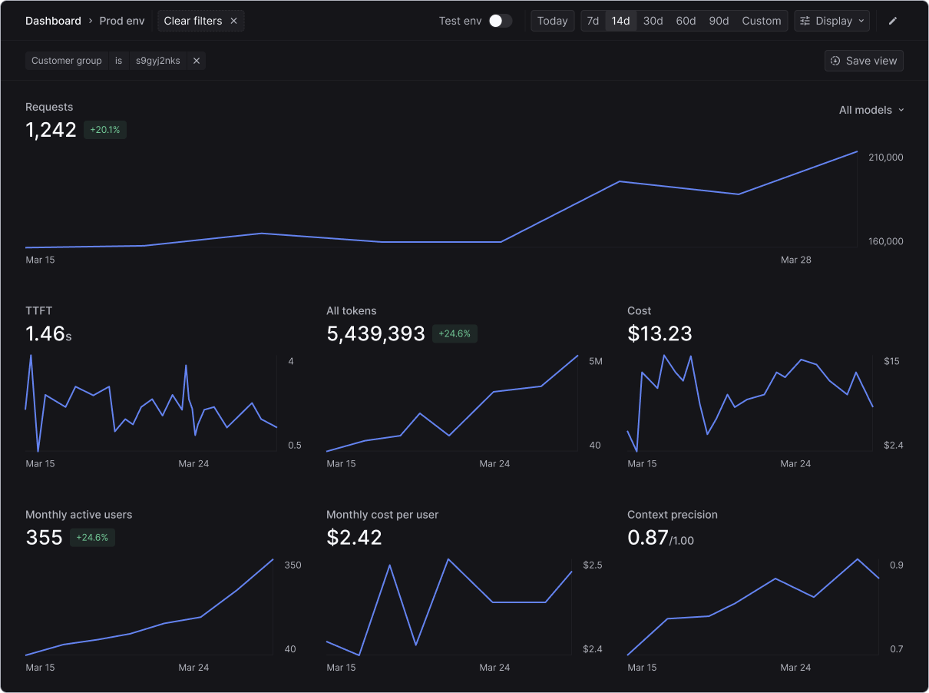Click the X on Clear filters
929x693 pixels.
coord(233,21)
